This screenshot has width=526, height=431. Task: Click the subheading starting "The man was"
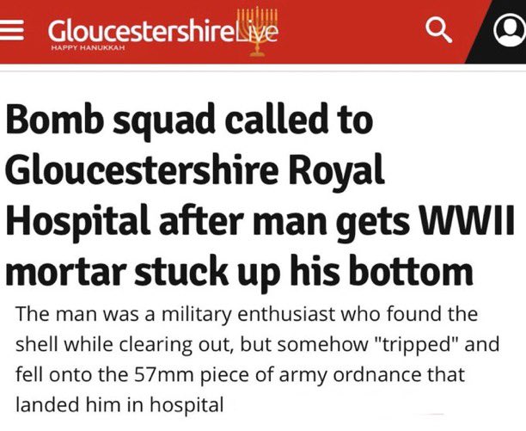[x=258, y=360]
